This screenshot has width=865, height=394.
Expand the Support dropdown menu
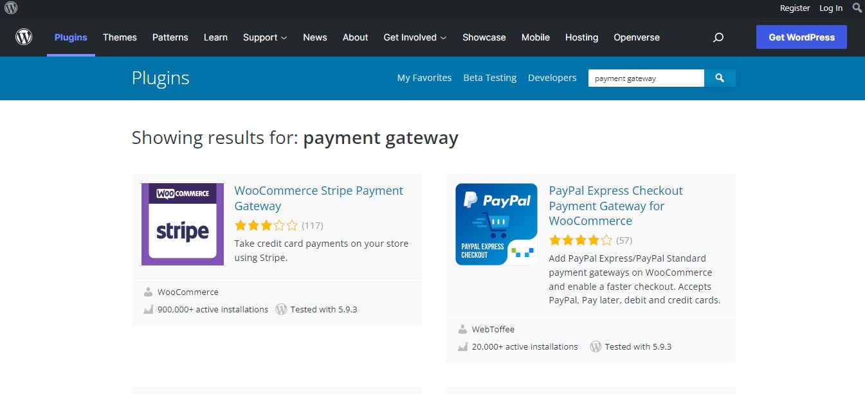pos(264,37)
